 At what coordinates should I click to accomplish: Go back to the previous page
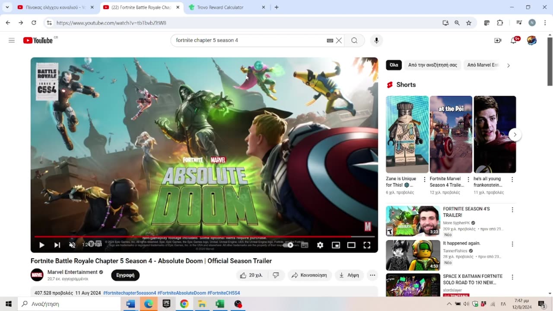click(8, 23)
